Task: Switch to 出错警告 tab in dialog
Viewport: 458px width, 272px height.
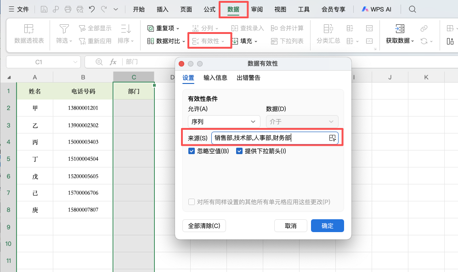Action: [x=248, y=78]
